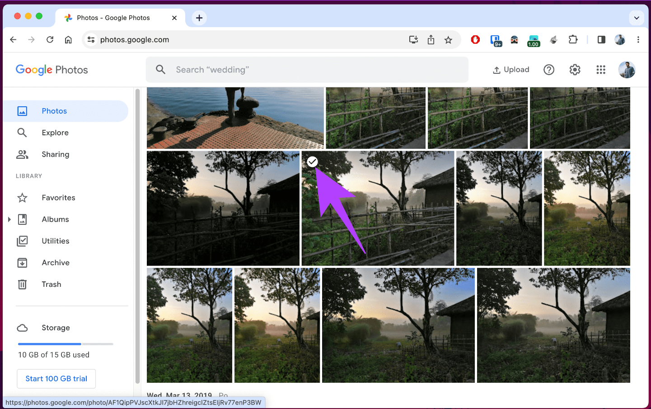The image size is (651, 409).
Task: Click the selection checkmark on fence photo
Action: (x=312, y=162)
